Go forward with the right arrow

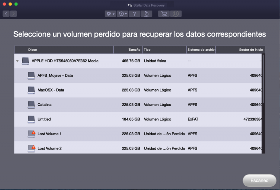(13, 14)
